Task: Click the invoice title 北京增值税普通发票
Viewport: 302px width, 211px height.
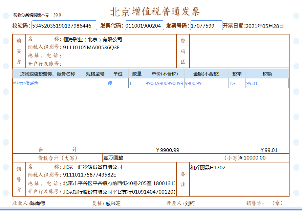Action: (155, 11)
